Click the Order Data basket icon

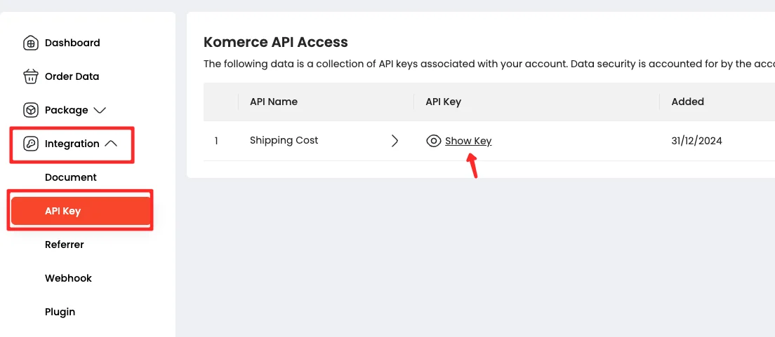(x=31, y=76)
